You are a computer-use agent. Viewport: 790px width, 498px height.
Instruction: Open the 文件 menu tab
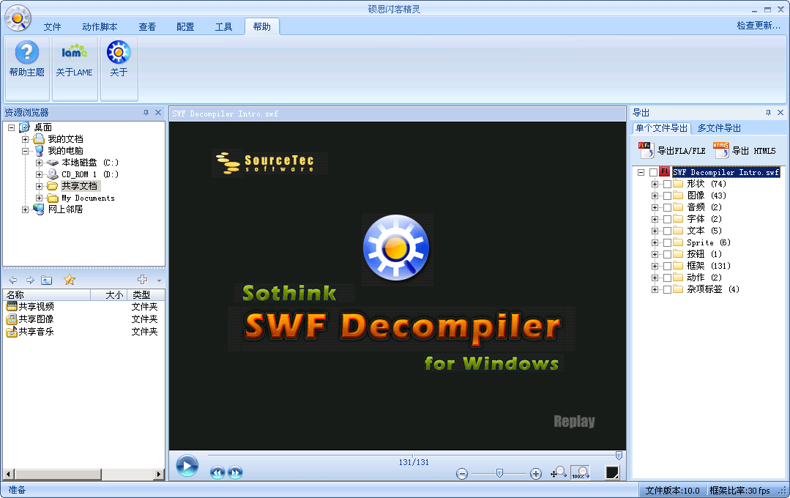(52, 26)
